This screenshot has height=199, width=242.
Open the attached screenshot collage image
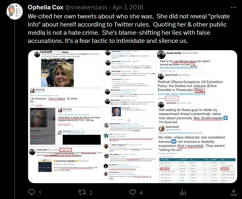point(133,116)
